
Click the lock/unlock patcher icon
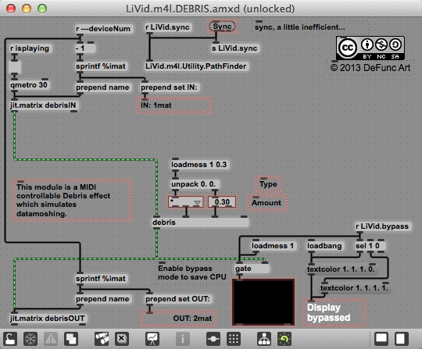pyautogui.click(x=10, y=339)
